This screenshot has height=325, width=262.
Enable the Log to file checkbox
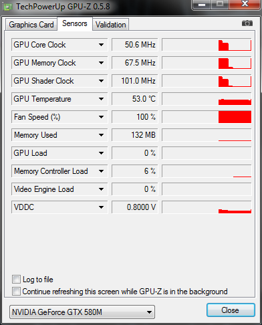pyautogui.click(x=16, y=280)
